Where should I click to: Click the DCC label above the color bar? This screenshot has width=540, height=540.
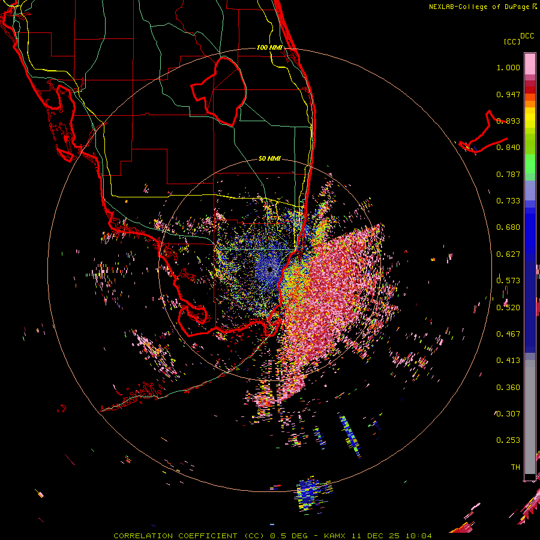527,36
